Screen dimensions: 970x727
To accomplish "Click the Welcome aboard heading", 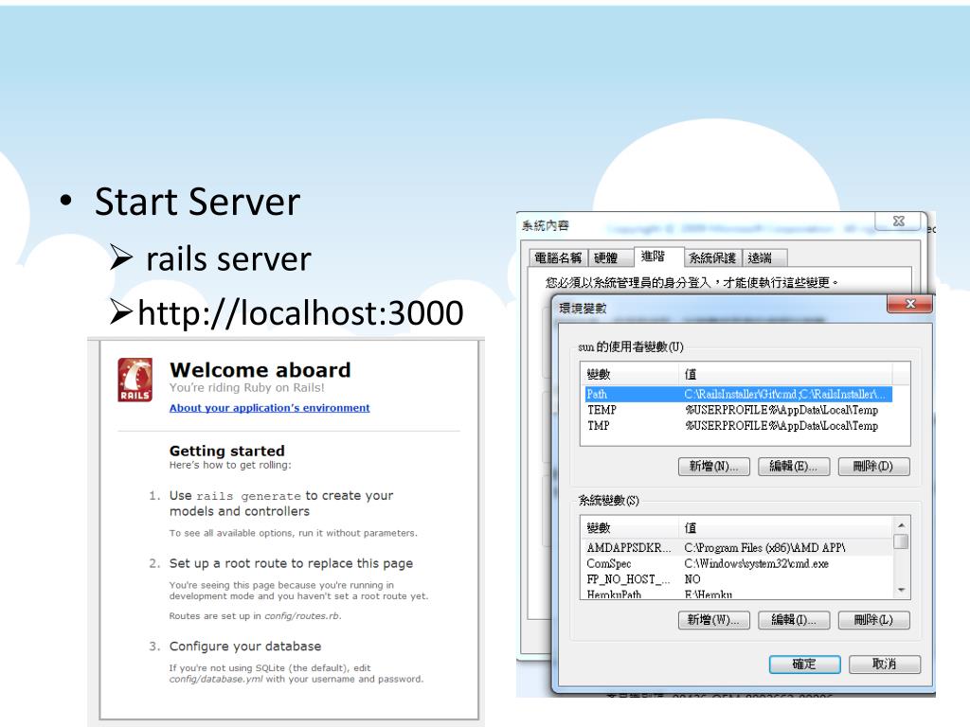I will [x=260, y=370].
